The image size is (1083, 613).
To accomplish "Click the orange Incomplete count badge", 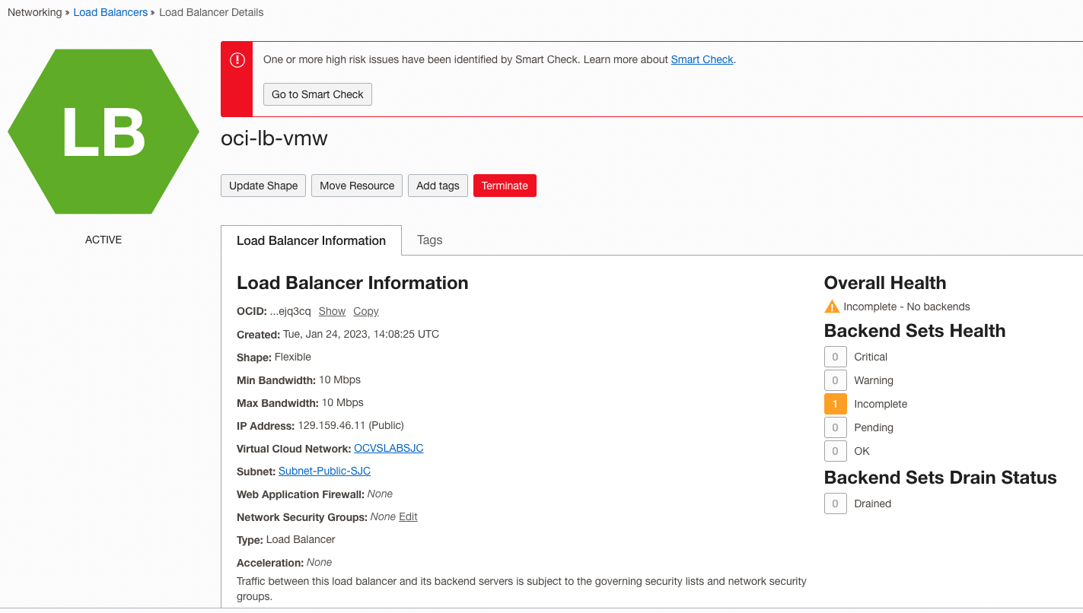I will click(x=835, y=404).
